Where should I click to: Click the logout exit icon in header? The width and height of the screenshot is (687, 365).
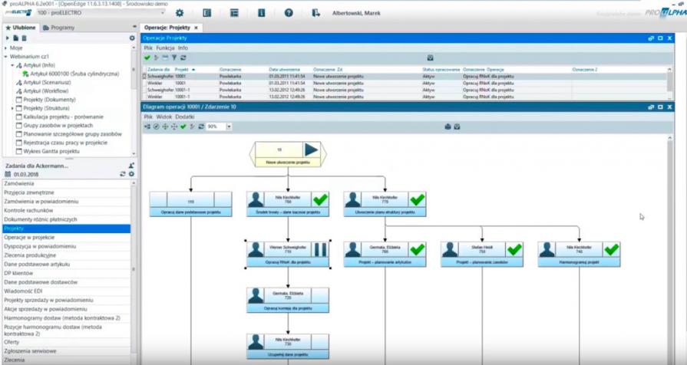315,13
